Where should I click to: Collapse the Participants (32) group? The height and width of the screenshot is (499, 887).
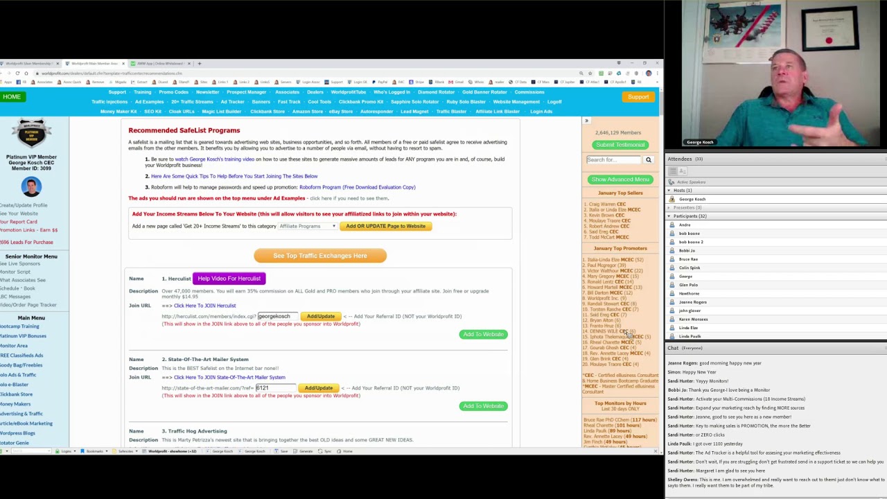[669, 216]
